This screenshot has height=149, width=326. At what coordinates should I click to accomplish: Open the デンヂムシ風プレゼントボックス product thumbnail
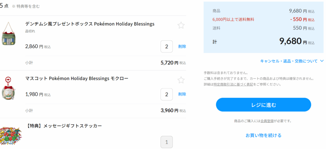(x=9, y=33)
